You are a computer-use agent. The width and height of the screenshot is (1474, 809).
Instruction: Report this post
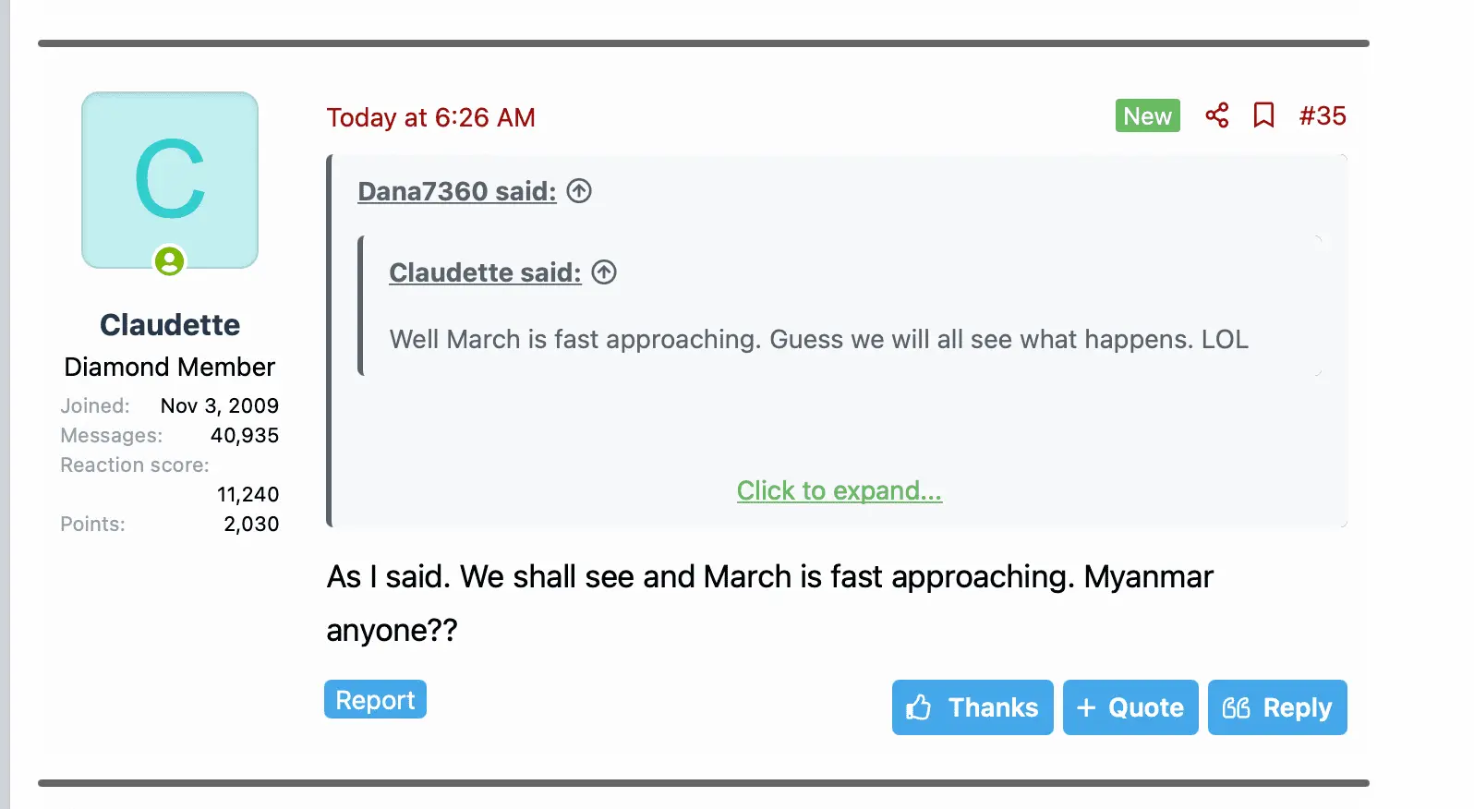pos(375,699)
